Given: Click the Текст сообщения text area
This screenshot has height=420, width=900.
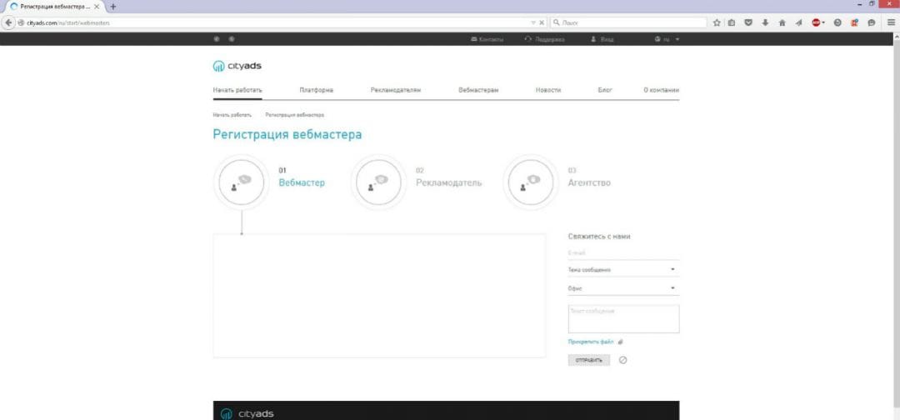Looking at the screenshot, I should point(623,318).
